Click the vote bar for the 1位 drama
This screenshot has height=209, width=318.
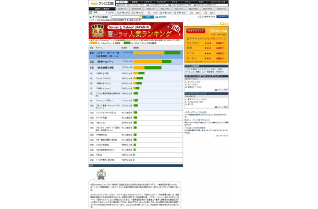[x=157, y=53]
